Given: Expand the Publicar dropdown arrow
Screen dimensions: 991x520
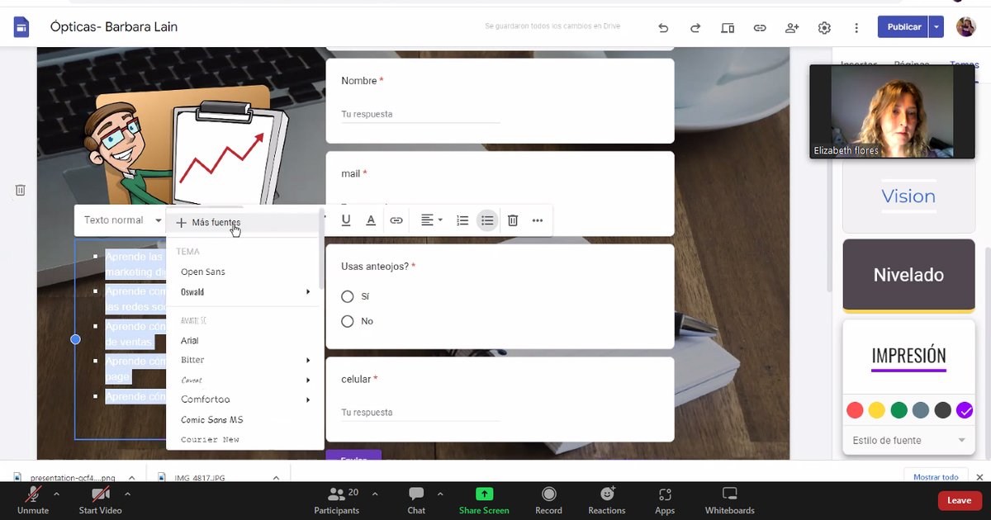Looking at the screenshot, I should coord(936,27).
